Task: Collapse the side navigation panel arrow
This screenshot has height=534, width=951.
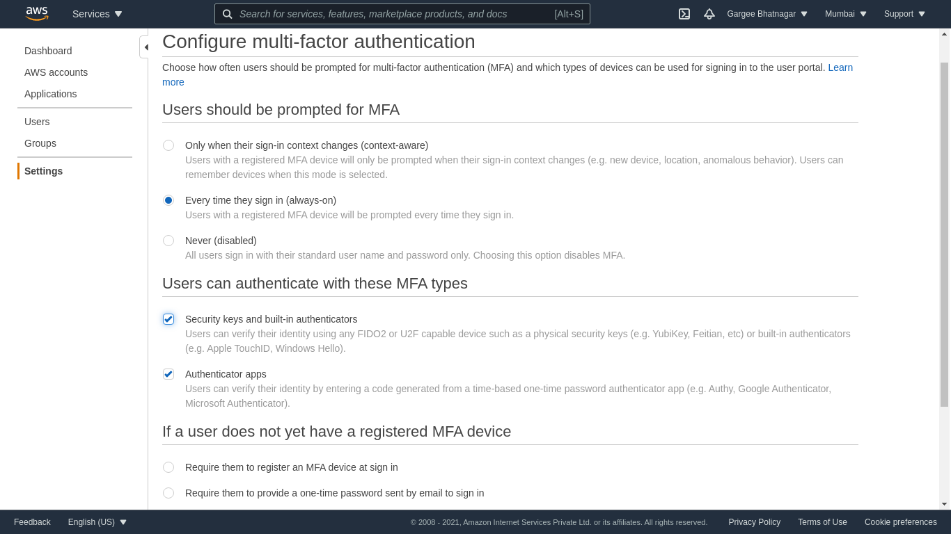Action: 145,47
